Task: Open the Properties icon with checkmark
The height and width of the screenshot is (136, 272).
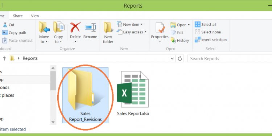Action: (160, 28)
